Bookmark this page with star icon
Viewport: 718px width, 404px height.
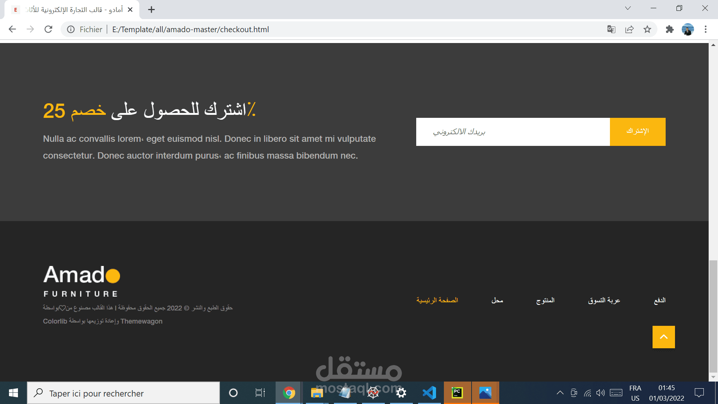(x=647, y=29)
